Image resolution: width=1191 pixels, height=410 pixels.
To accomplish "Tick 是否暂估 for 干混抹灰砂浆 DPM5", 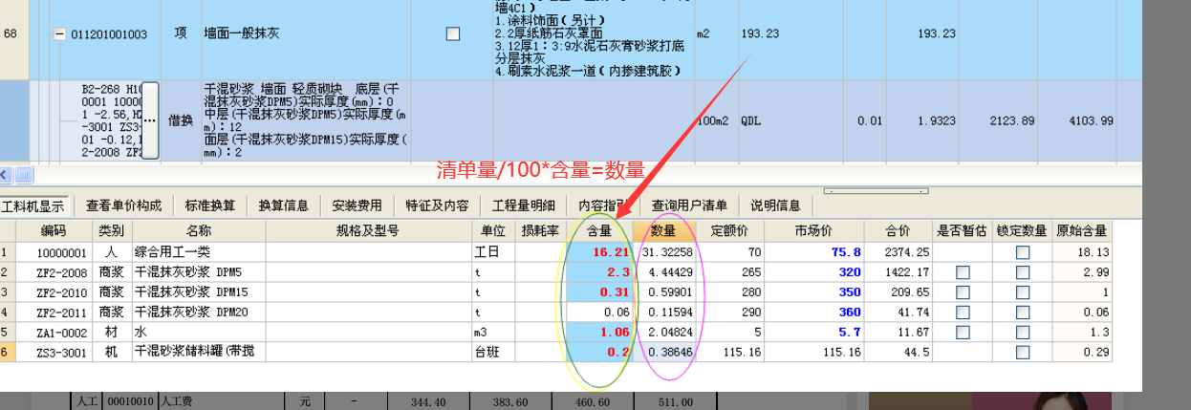I will (x=963, y=272).
